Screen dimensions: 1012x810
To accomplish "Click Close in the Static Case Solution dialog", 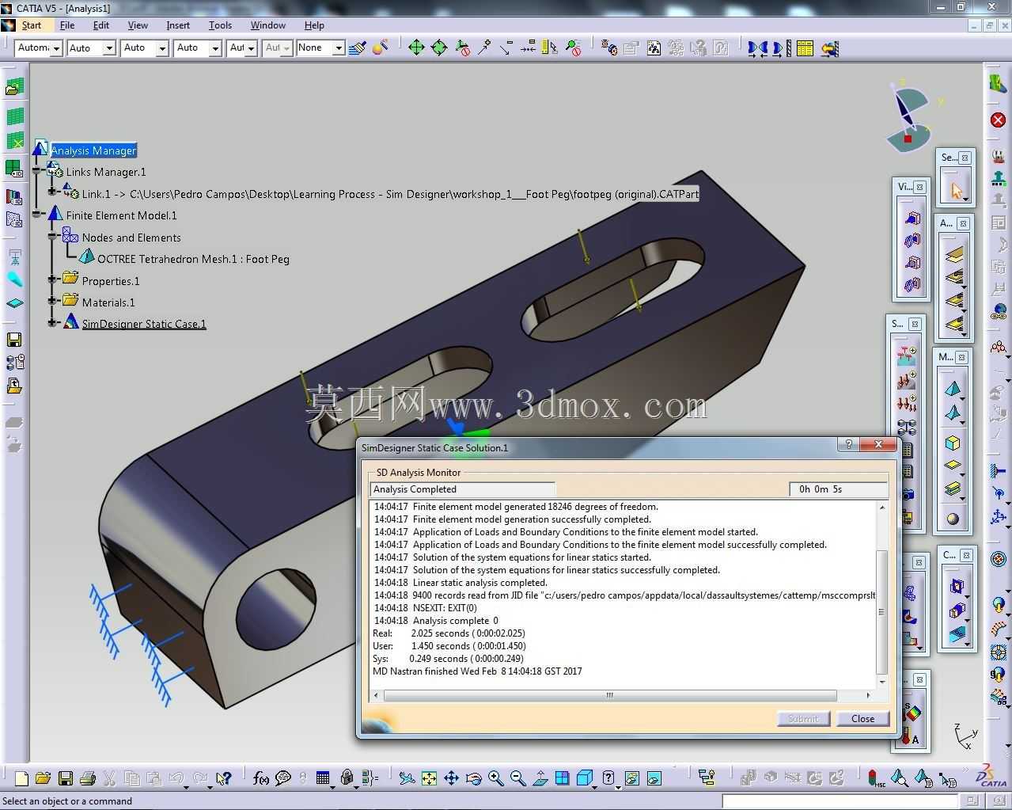I will [x=862, y=718].
